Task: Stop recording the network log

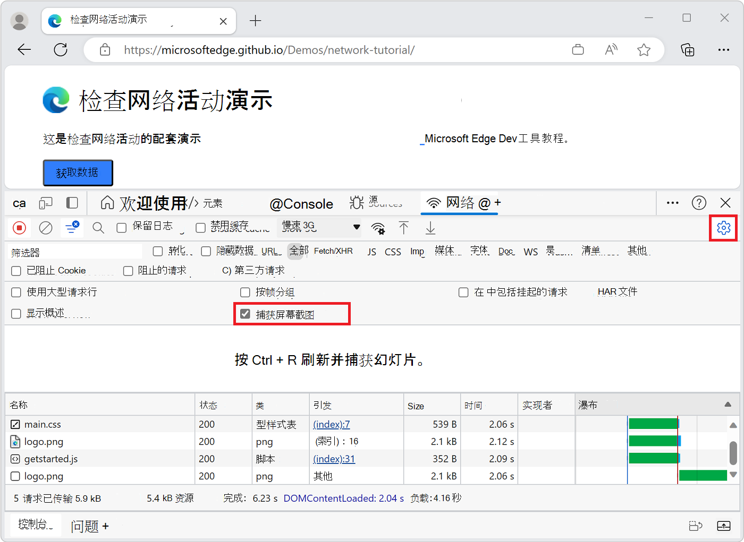Action: coord(20,228)
